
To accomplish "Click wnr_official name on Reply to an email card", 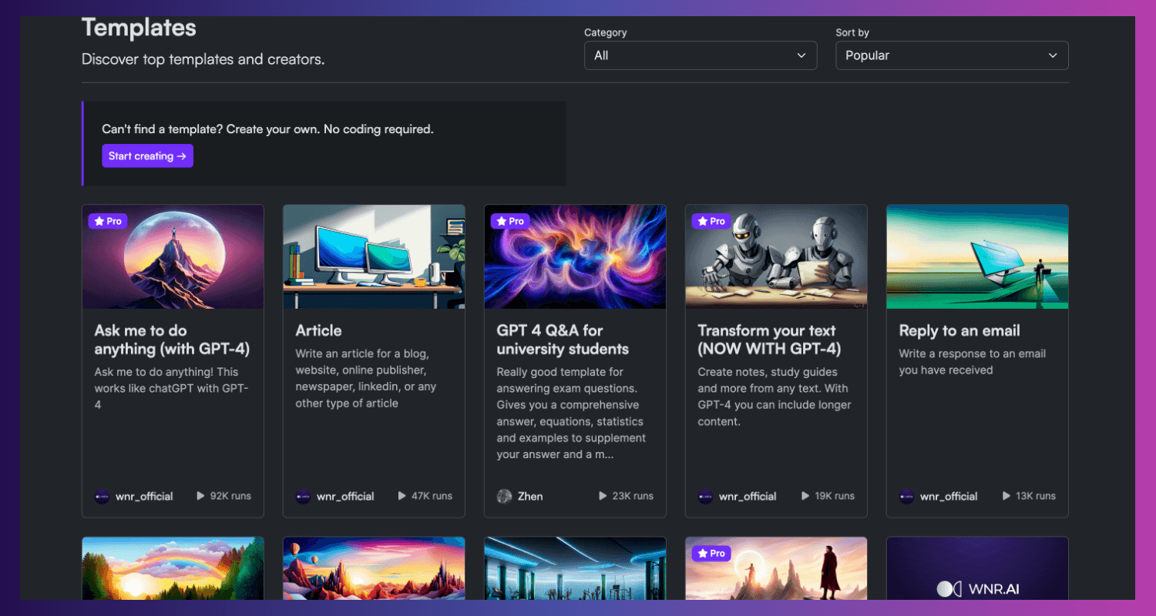I will [949, 497].
